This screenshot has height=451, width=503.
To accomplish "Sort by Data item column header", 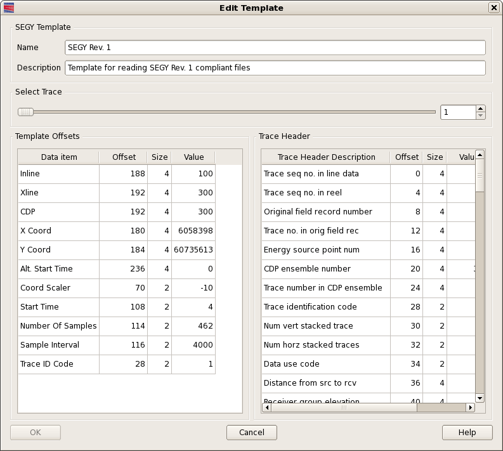I will click(x=59, y=157).
